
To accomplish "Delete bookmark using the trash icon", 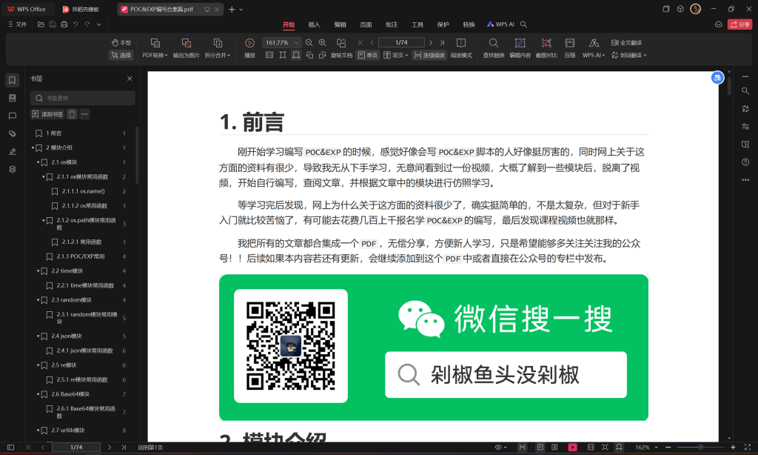I will pyautogui.click(x=72, y=114).
